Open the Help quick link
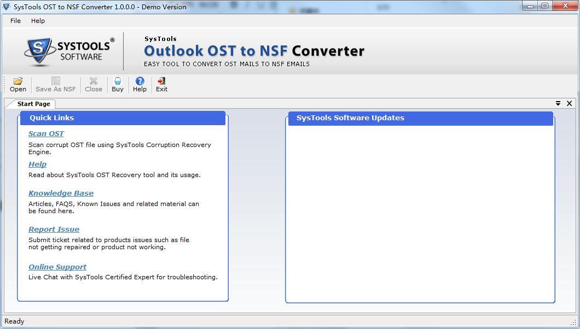The height and width of the screenshot is (329, 580). (x=37, y=164)
